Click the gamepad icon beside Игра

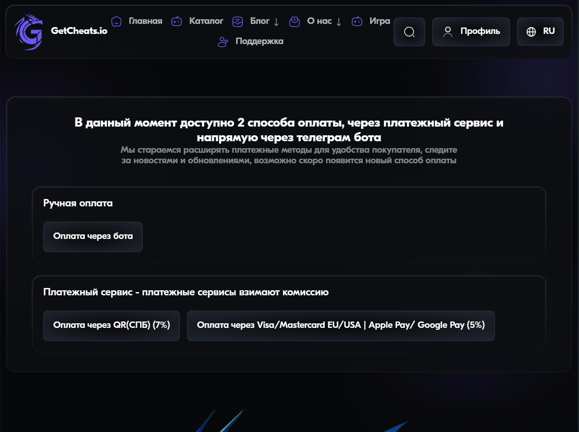click(x=357, y=21)
